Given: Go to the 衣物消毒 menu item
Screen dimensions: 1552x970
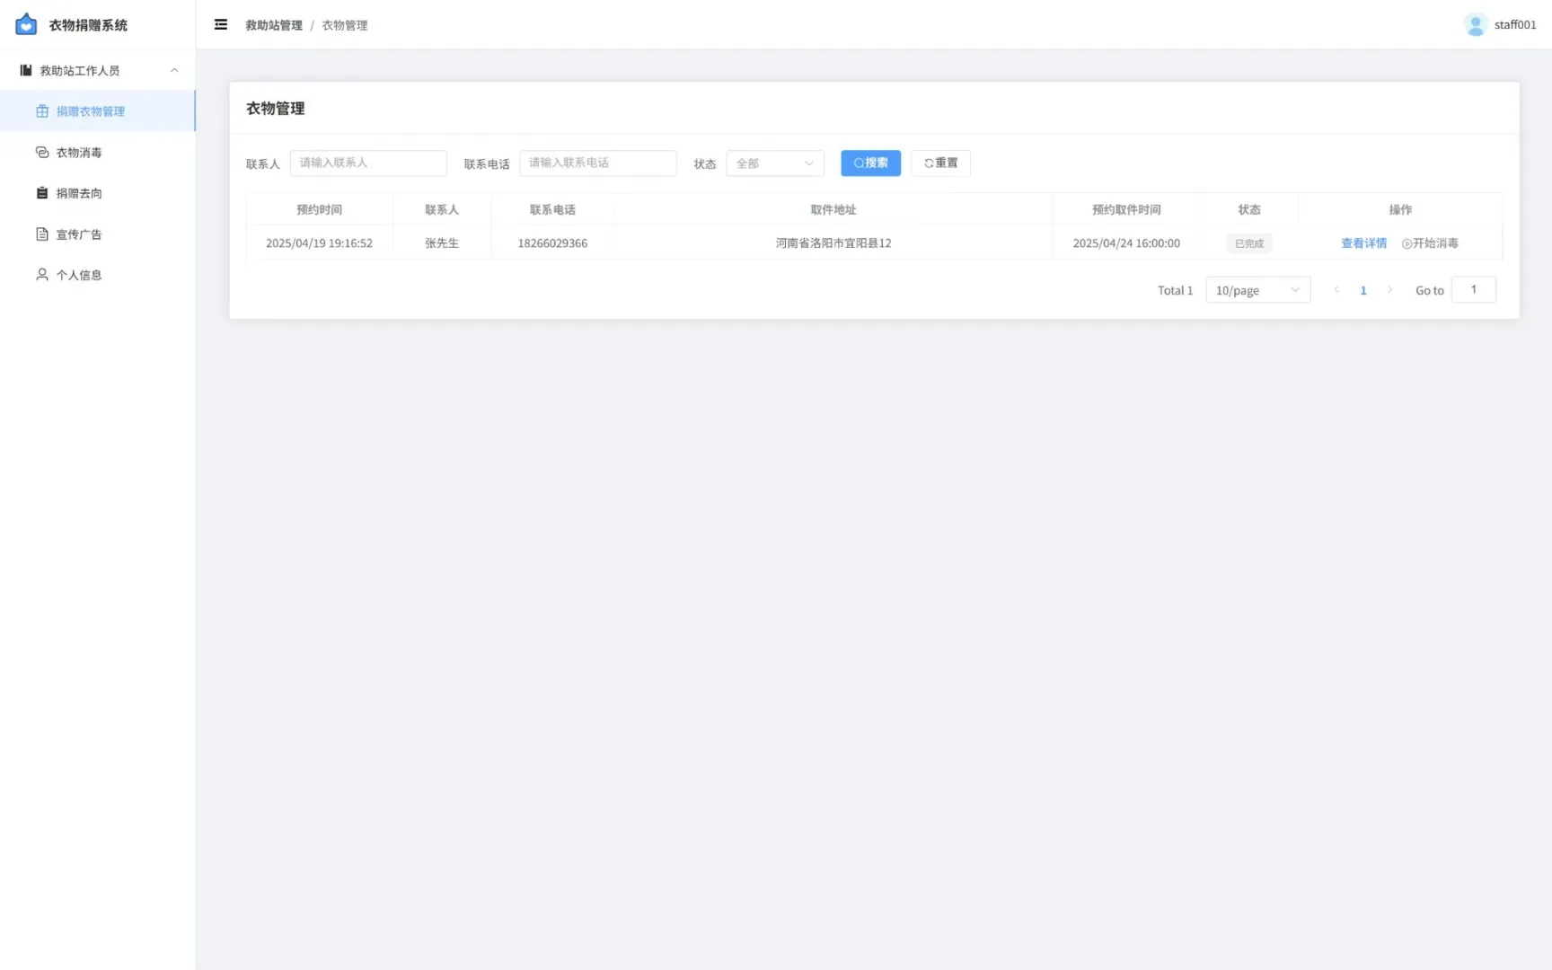Looking at the screenshot, I should coord(98,153).
